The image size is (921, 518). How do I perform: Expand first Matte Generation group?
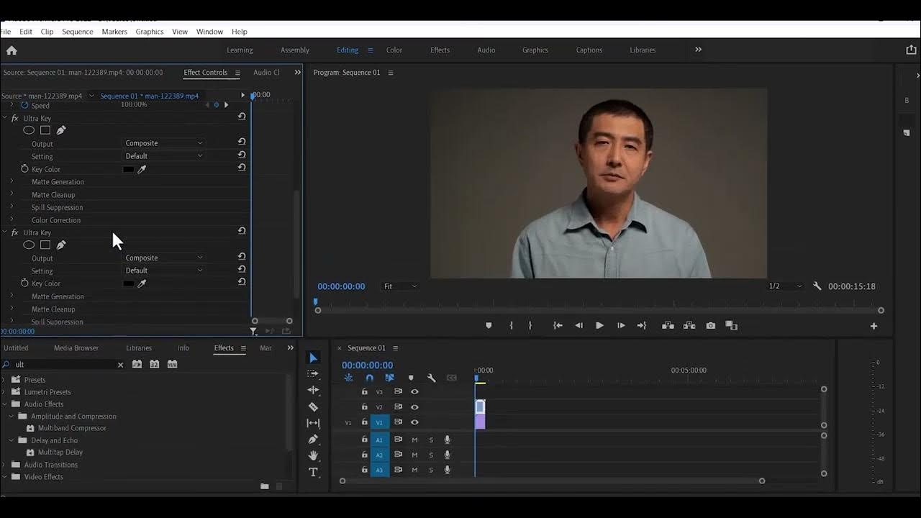12,181
